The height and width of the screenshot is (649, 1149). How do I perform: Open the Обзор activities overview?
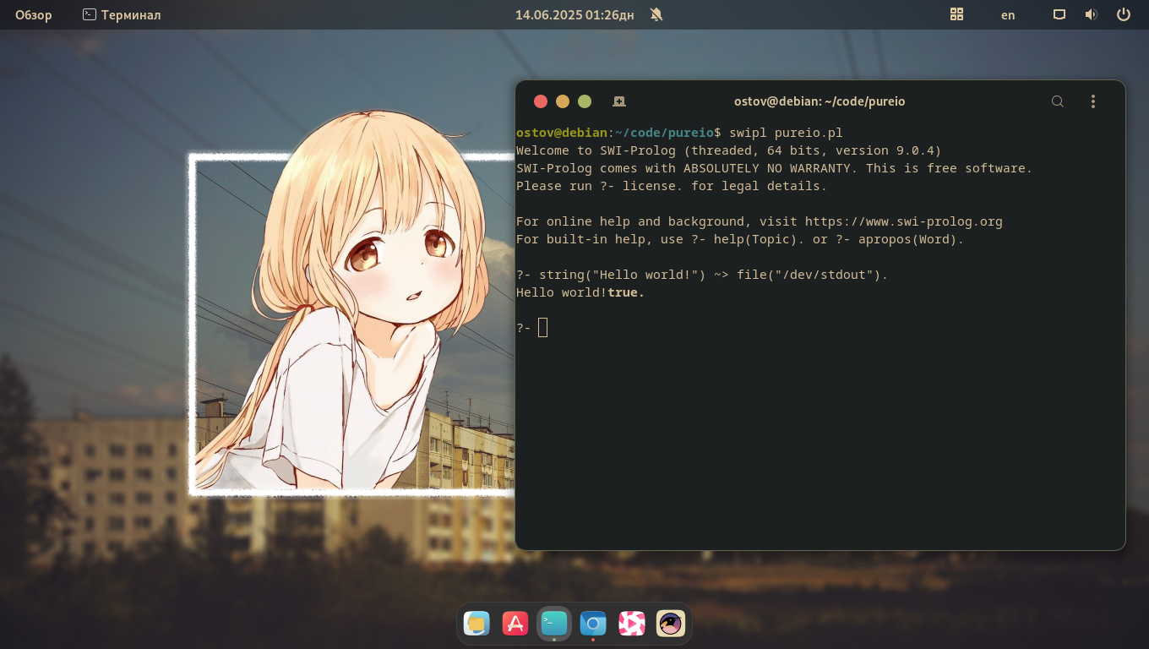tap(34, 15)
